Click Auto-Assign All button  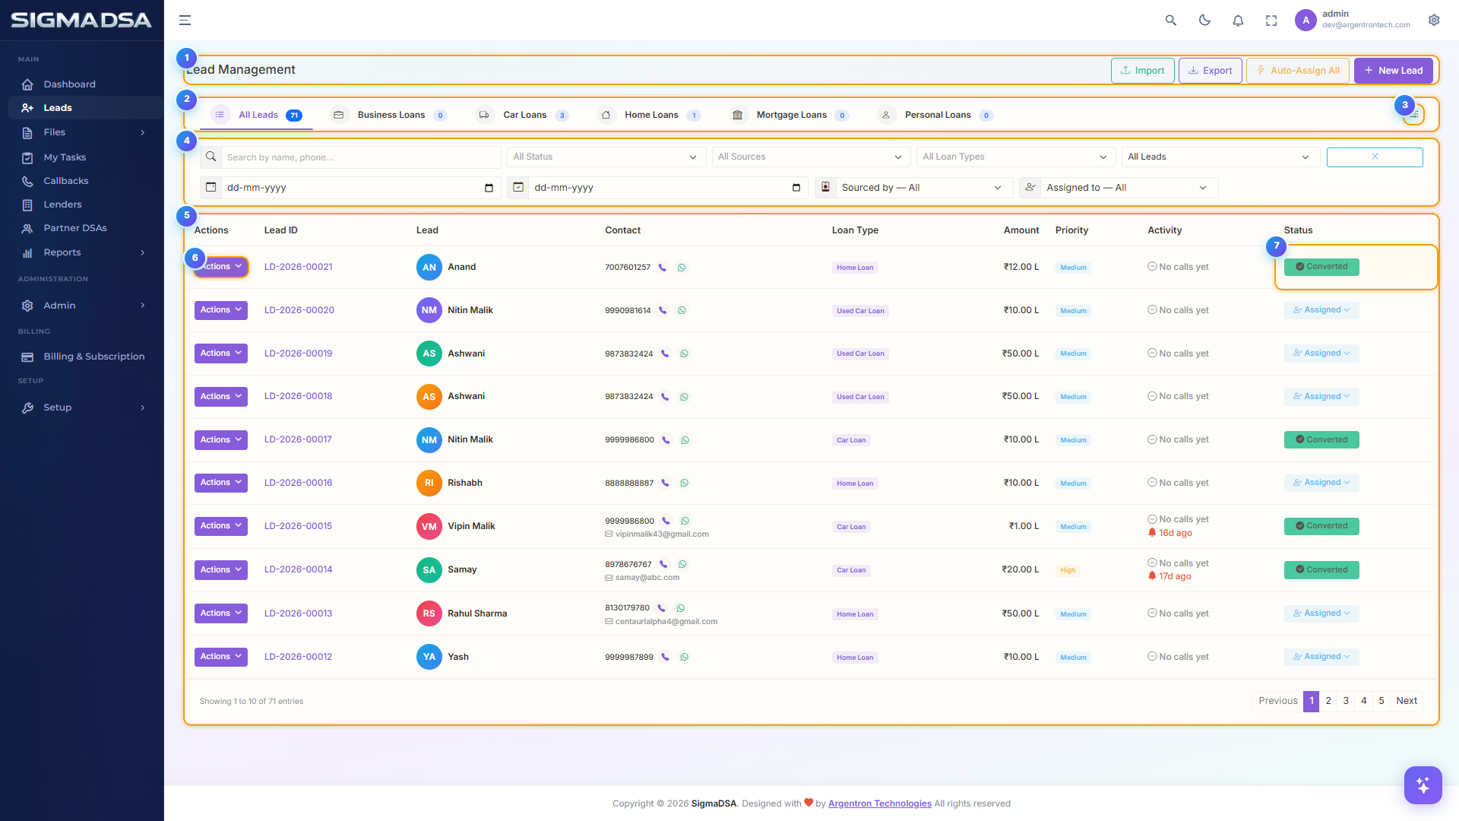click(1298, 71)
